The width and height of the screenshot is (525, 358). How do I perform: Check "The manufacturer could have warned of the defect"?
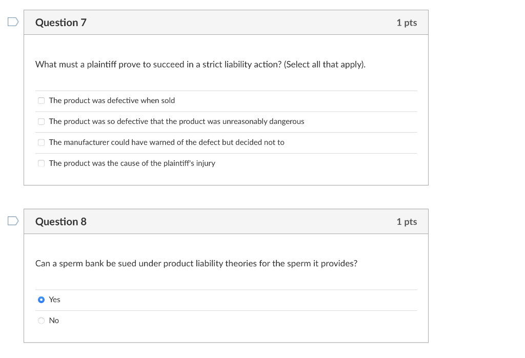pyautogui.click(x=41, y=142)
